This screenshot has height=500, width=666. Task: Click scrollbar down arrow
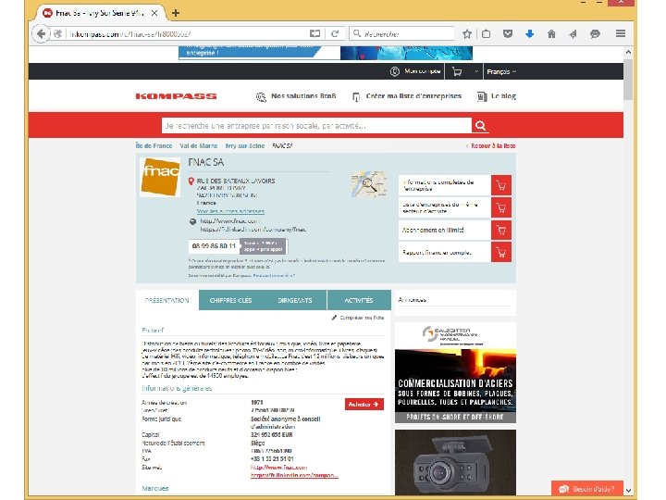point(628,490)
